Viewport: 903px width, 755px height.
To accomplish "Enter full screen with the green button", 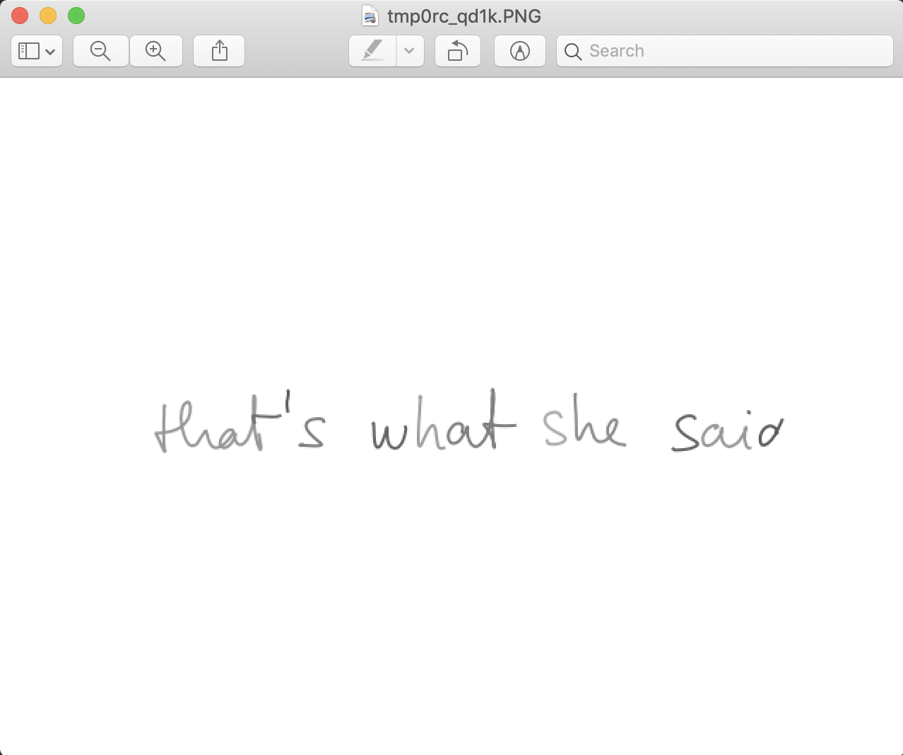I will (76, 16).
